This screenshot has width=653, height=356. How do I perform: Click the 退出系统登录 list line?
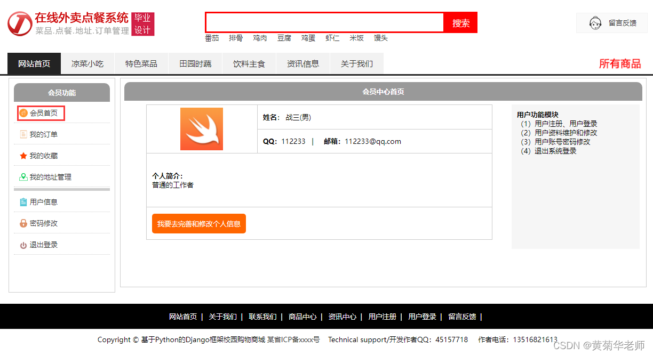pyautogui.click(x=548, y=151)
